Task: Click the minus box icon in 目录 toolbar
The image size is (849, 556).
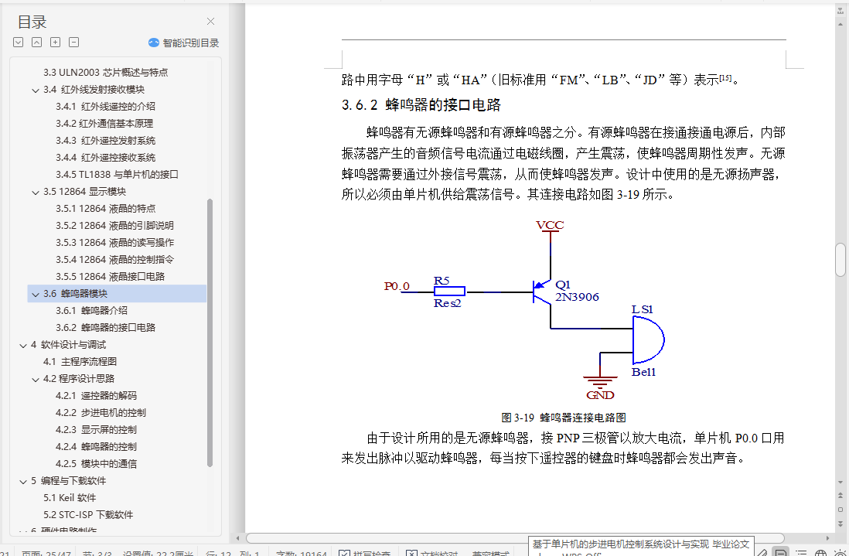Action: click(x=74, y=43)
